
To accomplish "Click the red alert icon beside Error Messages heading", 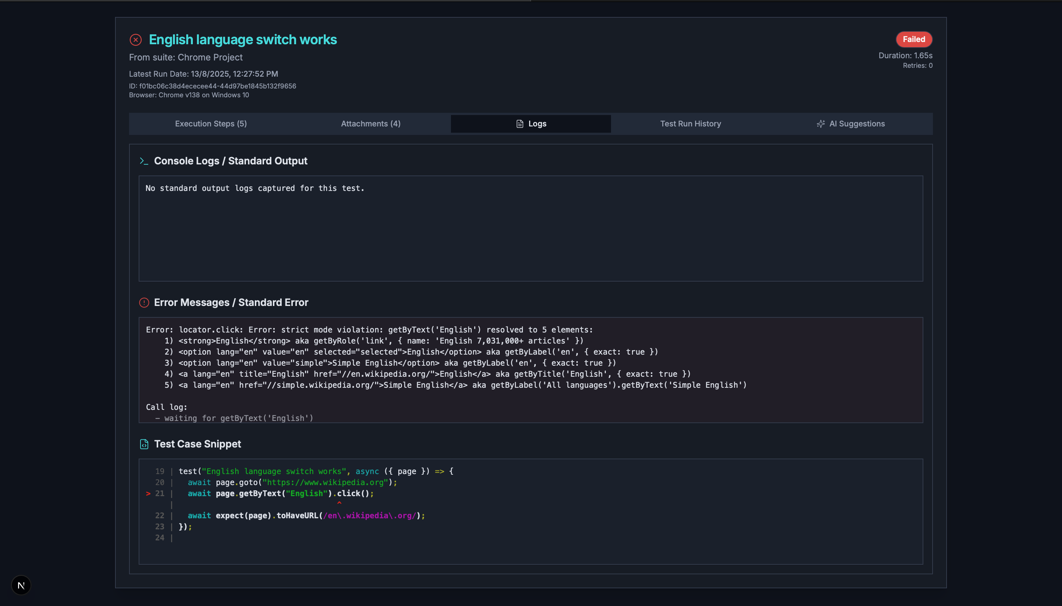I will coord(144,303).
